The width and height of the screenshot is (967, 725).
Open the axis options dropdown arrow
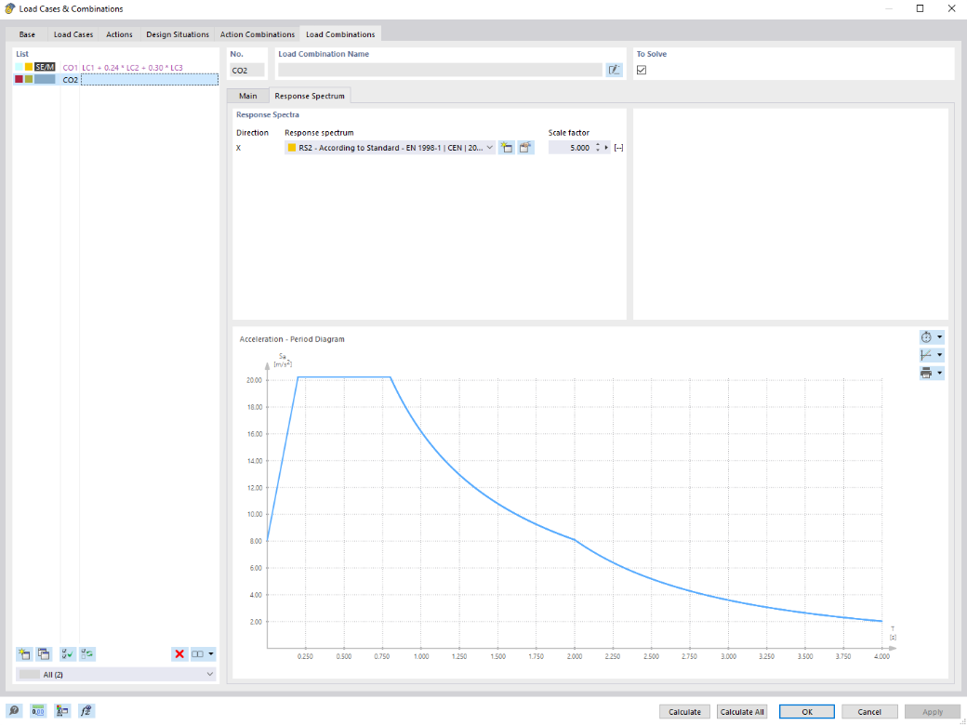point(940,355)
